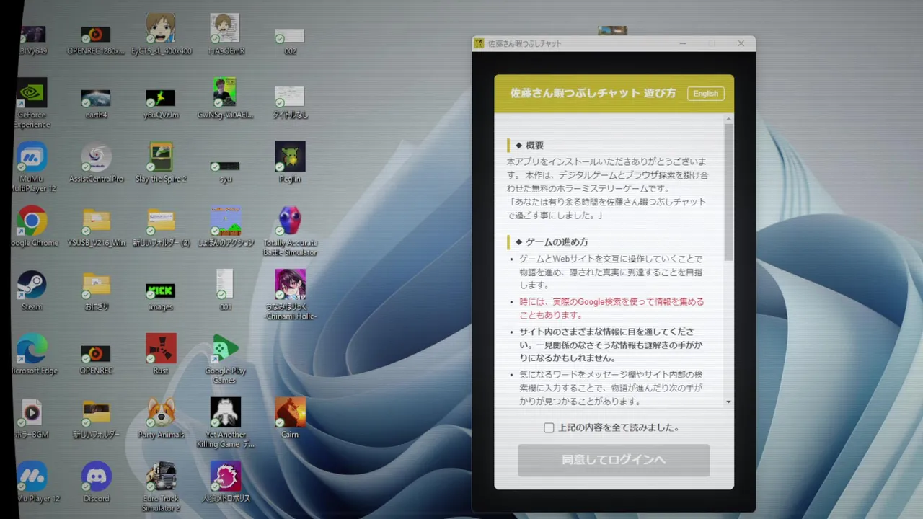Minimize the 佐藤さん暇つぶしチャット window
The image size is (923, 519).
tap(682, 43)
